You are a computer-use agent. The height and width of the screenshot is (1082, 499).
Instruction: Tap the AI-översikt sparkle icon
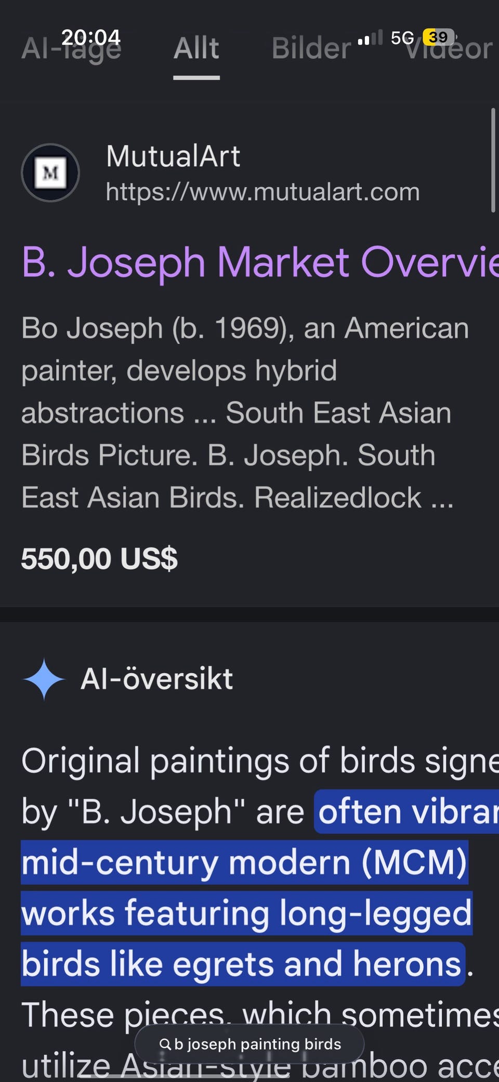pos(44,679)
